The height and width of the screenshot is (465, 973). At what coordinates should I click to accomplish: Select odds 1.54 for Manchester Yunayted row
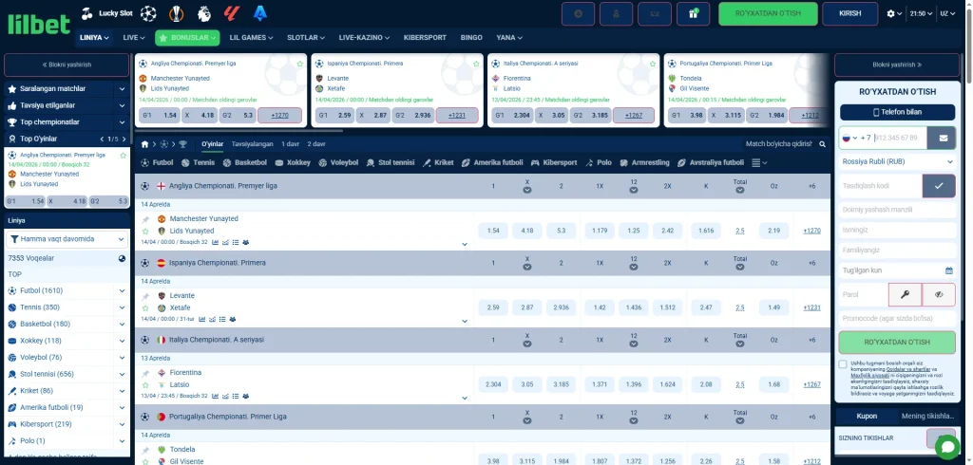point(492,231)
